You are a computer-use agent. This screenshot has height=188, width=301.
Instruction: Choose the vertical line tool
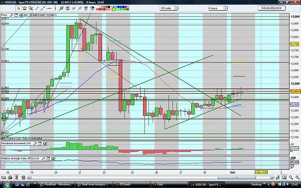55,8
